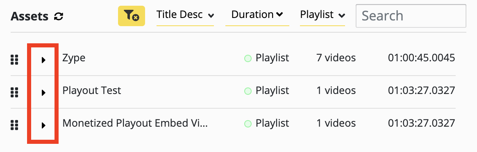The width and height of the screenshot is (477, 152).
Task: Click status dot on Monetized Playout Embed row
Action: [x=248, y=124]
